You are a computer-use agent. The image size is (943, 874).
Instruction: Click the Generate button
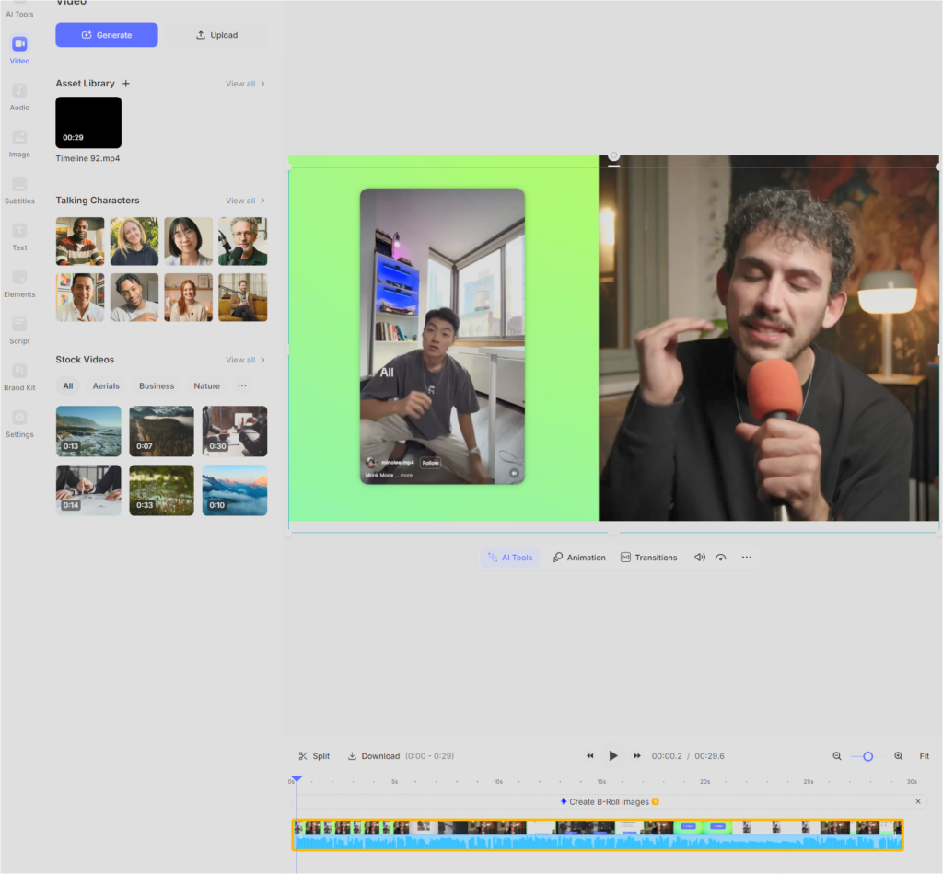[107, 35]
